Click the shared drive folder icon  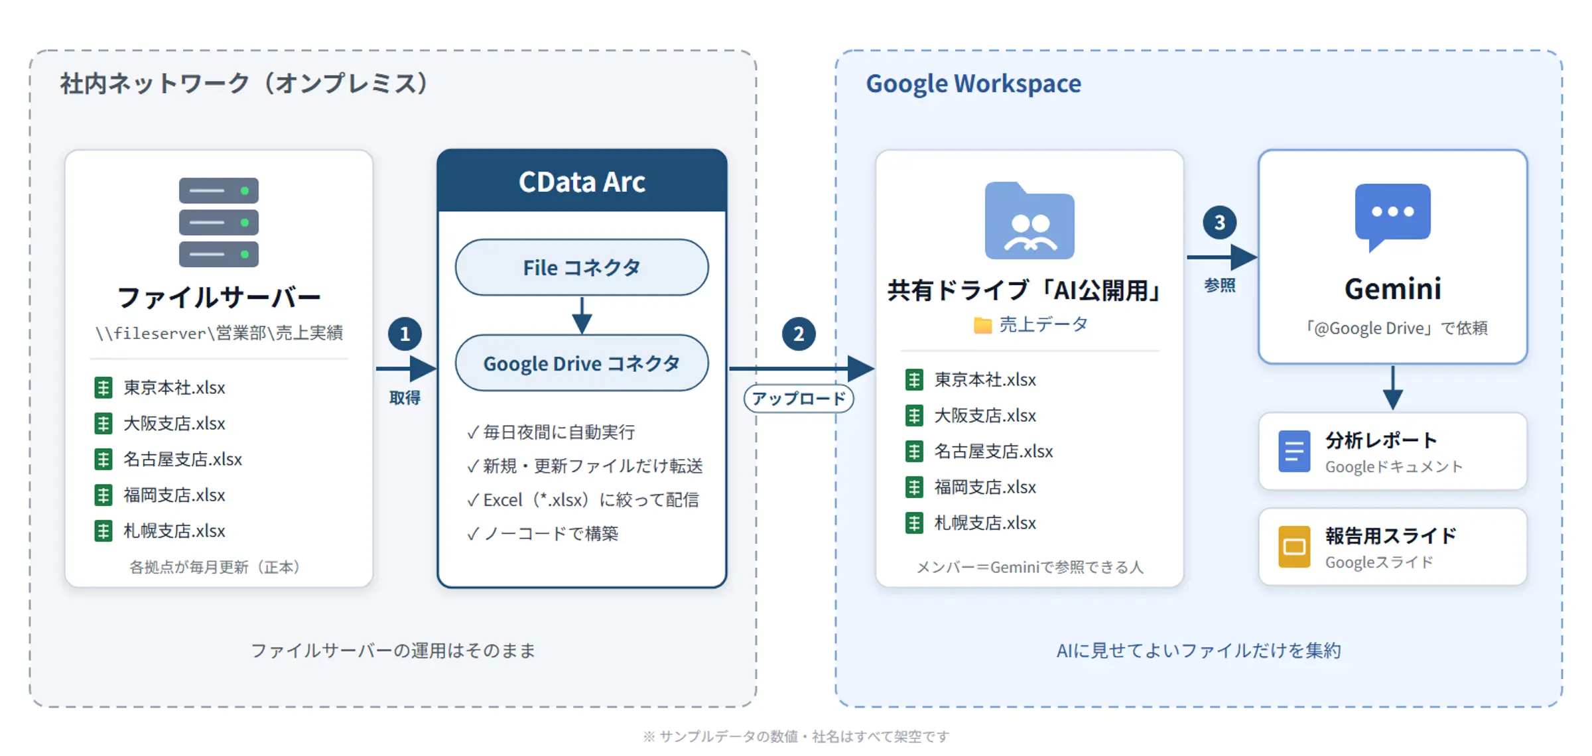pyautogui.click(x=1029, y=220)
